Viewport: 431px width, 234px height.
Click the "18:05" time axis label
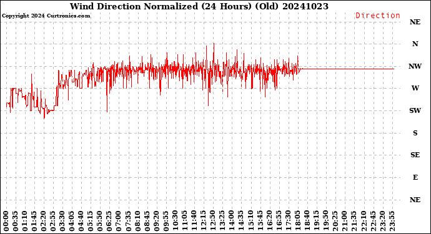[297, 222]
